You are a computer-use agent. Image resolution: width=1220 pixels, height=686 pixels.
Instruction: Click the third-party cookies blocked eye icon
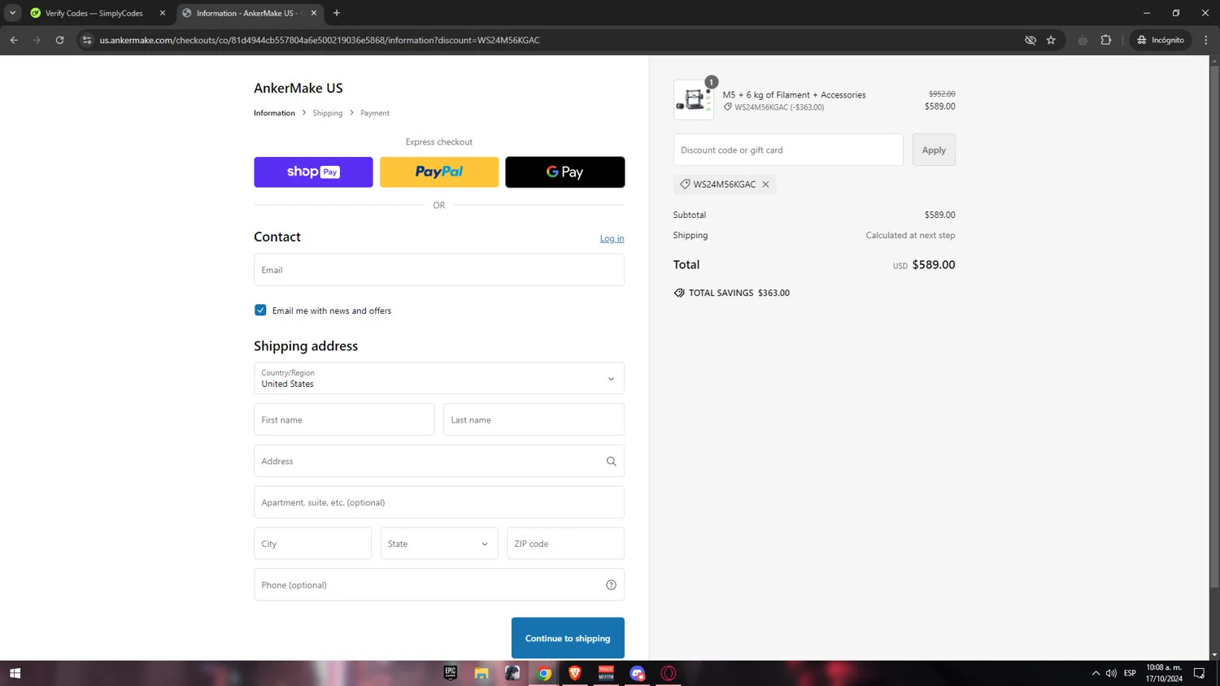point(1030,40)
